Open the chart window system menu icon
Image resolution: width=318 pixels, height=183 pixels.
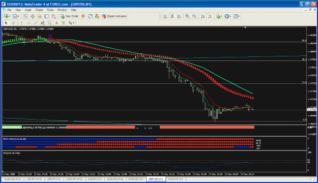click(x=4, y=10)
